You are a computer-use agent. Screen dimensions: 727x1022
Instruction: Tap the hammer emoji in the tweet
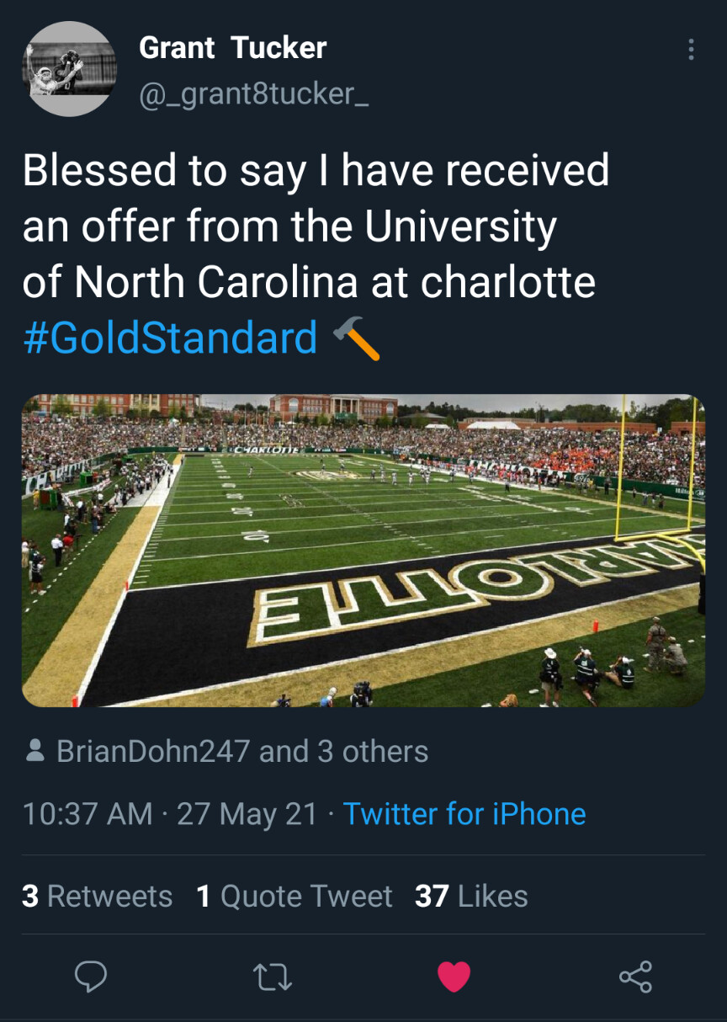click(x=357, y=338)
